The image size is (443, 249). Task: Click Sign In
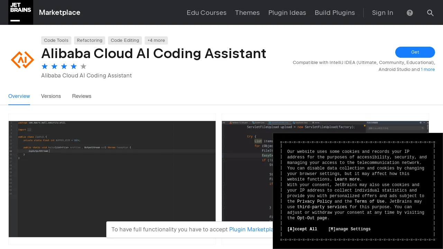pyautogui.click(x=382, y=13)
